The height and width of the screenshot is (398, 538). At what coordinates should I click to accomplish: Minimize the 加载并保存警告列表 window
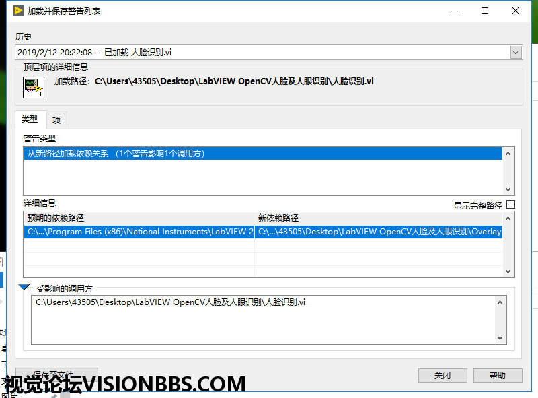coord(455,11)
